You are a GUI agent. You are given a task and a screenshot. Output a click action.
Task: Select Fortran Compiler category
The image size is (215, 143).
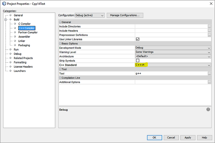pos(28,32)
